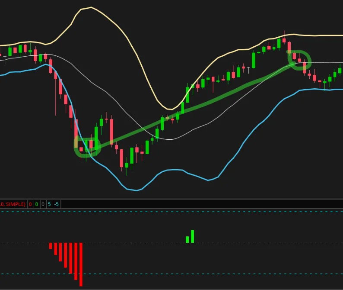Viewport: 343px width, 290px height.
Task: Select the green 0 value in study header
Action: 37,204
